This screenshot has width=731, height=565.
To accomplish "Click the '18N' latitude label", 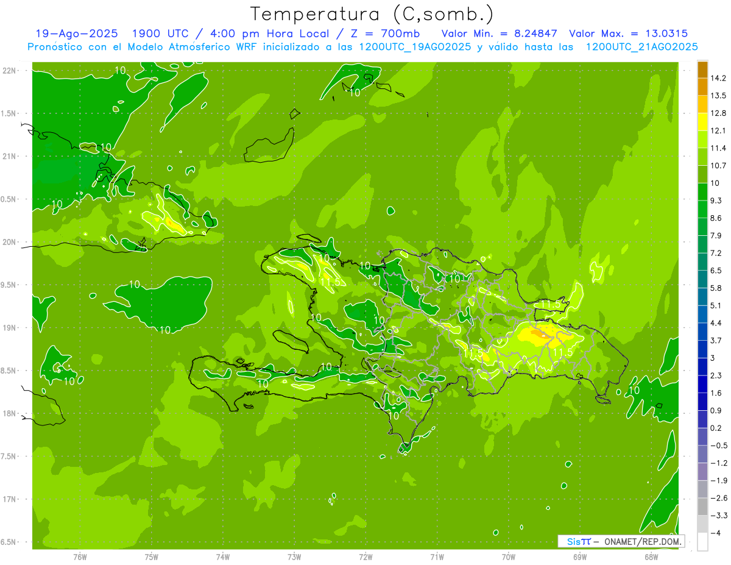I will coord(10,413).
